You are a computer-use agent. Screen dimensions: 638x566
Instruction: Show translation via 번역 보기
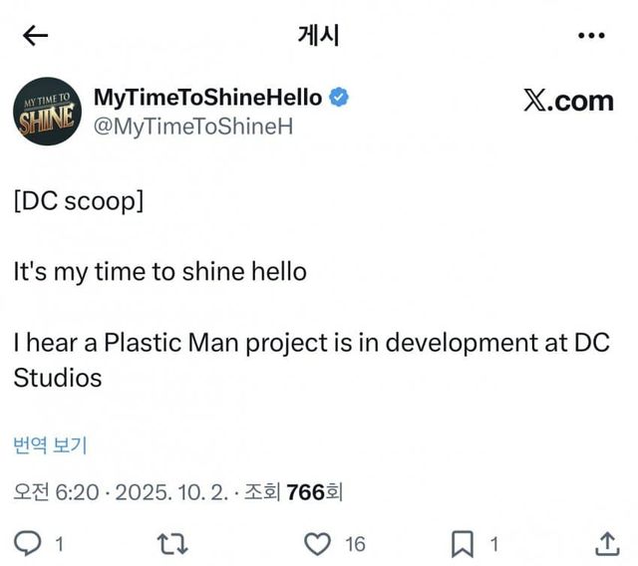pos(50,444)
